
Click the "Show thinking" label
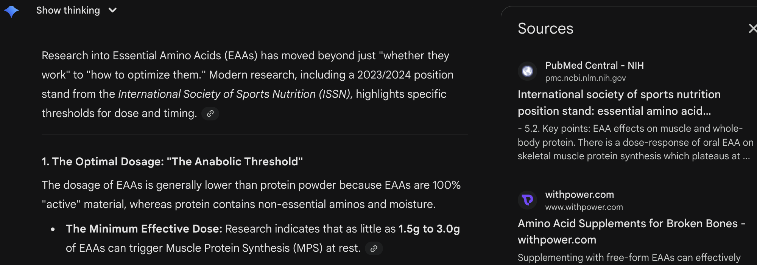[x=68, y=11]
